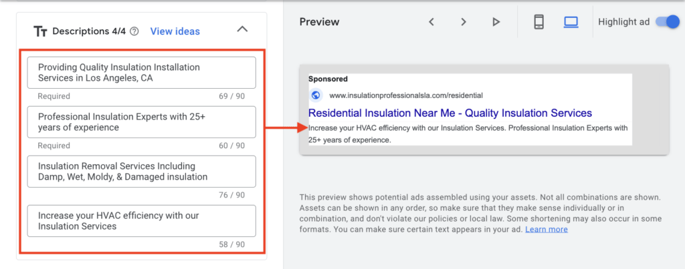Click the Descriptions 4/4 heading text
685x269 pixels.
[x=89, y=31]
